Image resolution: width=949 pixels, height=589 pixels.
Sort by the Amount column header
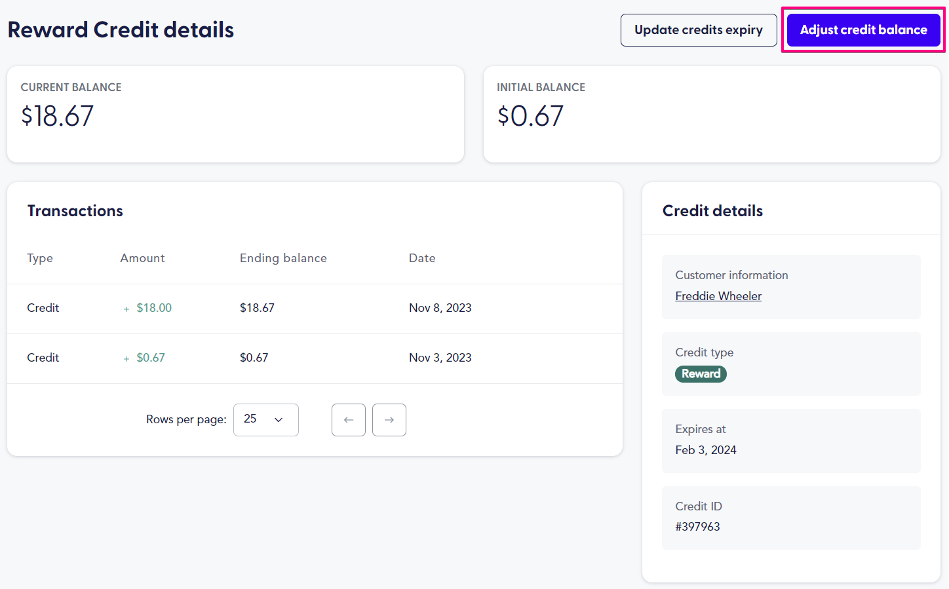coord(142,257)
